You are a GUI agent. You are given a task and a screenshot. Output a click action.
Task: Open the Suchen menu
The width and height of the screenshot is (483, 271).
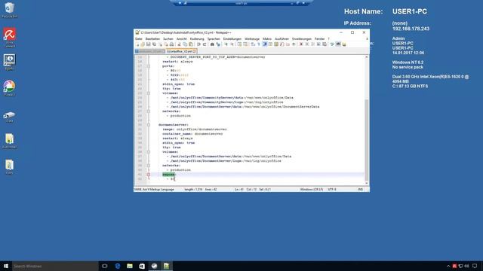[x=168, y=38]
